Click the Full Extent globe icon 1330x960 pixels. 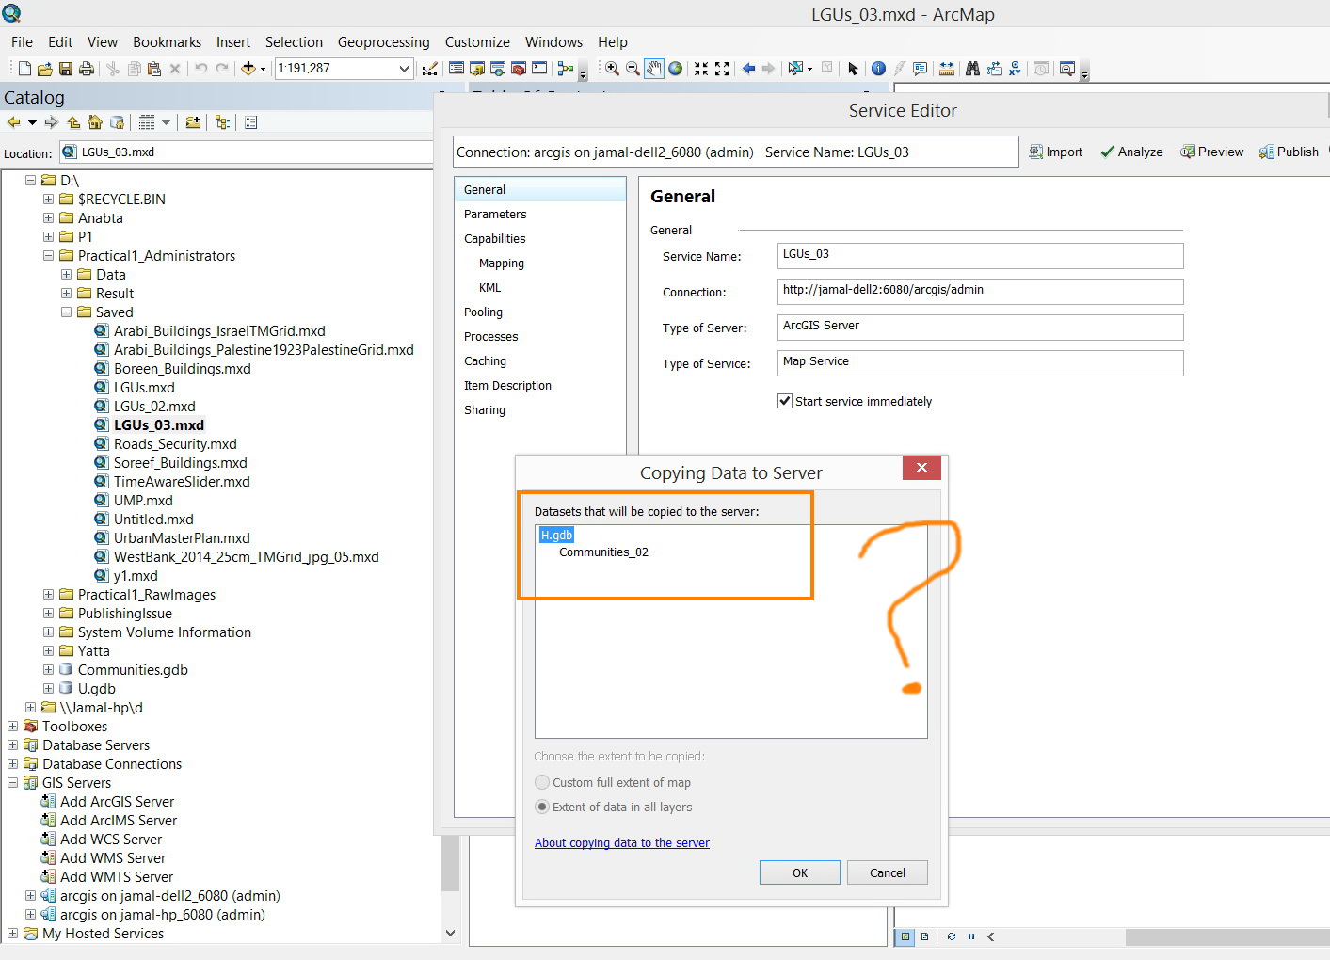(675, 69)
